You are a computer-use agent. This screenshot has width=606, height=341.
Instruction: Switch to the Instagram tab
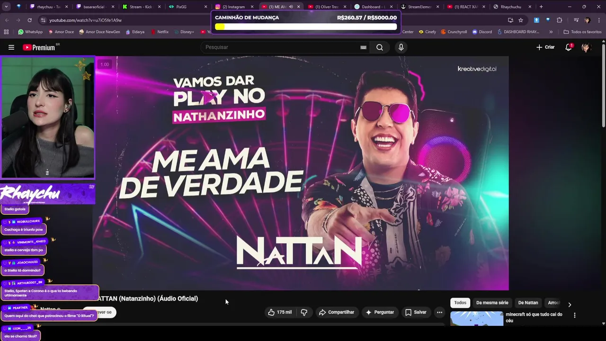point(233,7)
